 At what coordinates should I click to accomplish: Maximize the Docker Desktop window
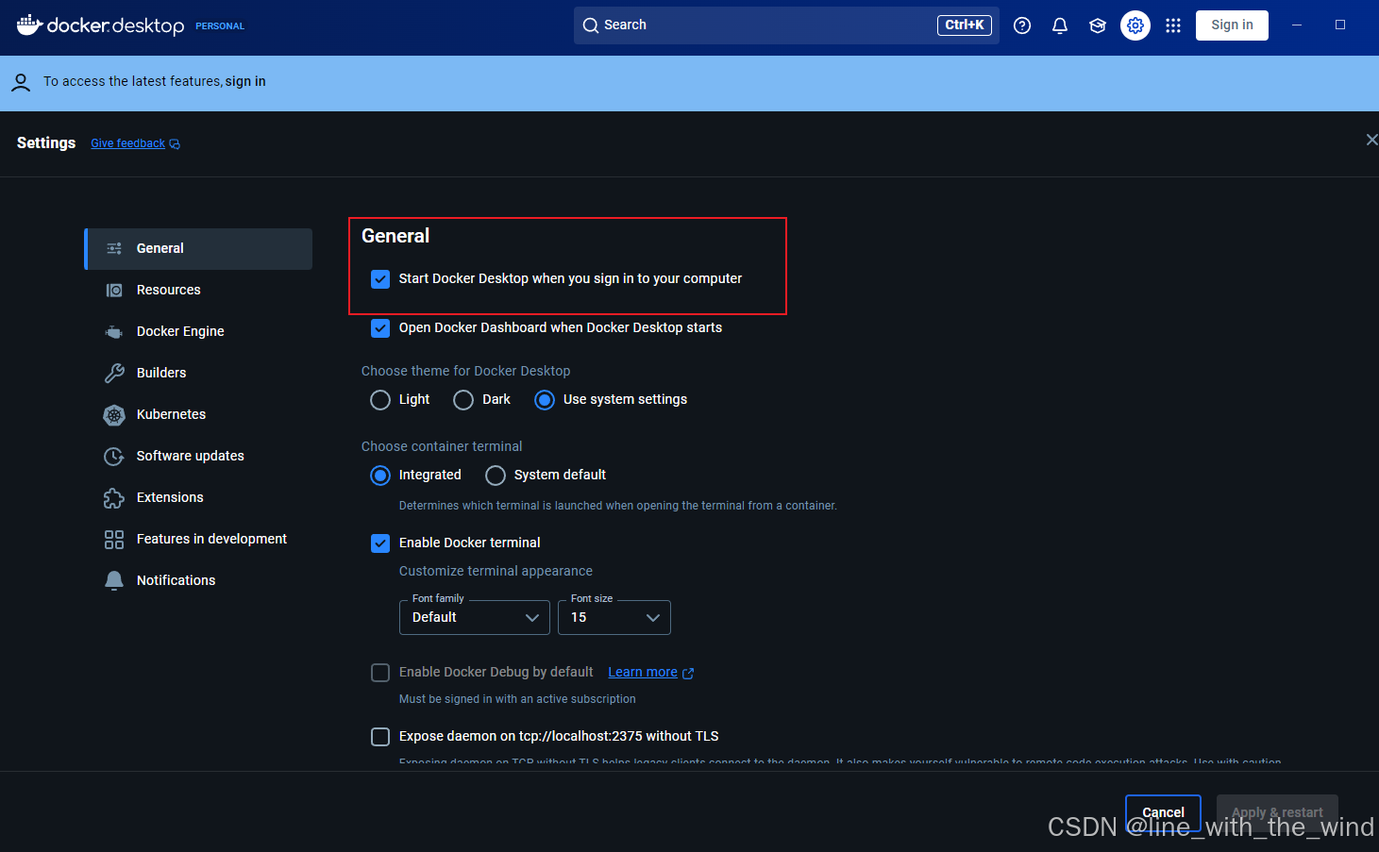[1340, 25]
